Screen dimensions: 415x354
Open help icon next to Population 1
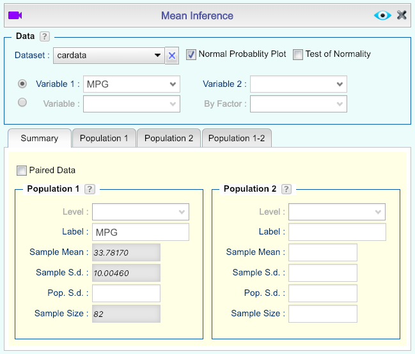coord(90,189)
